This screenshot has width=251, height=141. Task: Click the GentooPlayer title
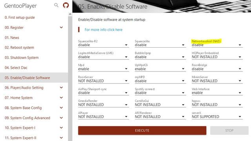pos(20,6)
